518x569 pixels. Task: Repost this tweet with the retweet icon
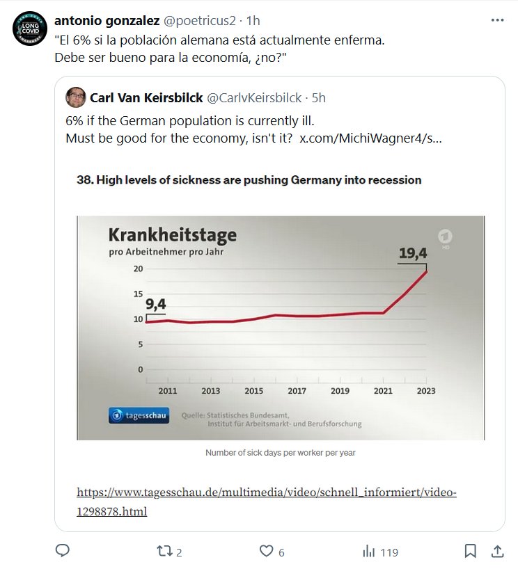[x=164, y=552]
